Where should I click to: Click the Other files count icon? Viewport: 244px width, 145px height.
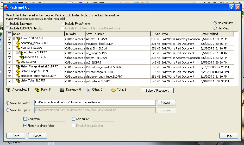point(89,90)
